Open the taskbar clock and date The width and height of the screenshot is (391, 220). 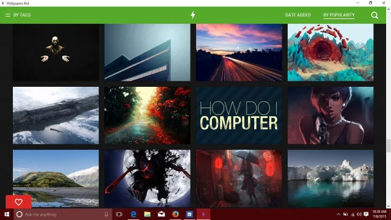tap(379, 215)
